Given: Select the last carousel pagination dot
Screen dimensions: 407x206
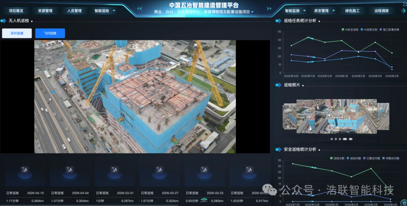Looking at the screenshot, I should (350, 139).
